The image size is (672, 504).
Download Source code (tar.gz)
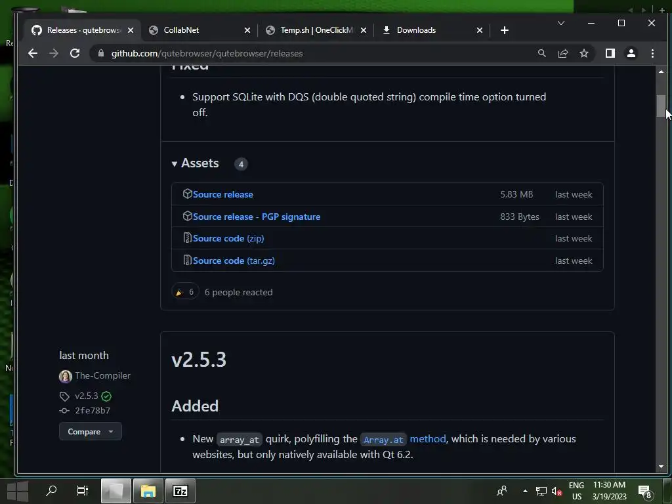tap(234, 261)
